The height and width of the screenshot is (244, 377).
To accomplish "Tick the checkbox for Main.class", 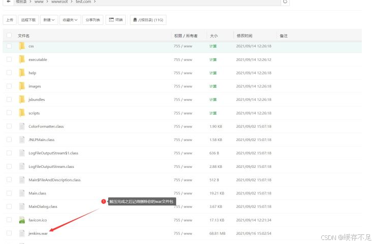I will [9, 193].
